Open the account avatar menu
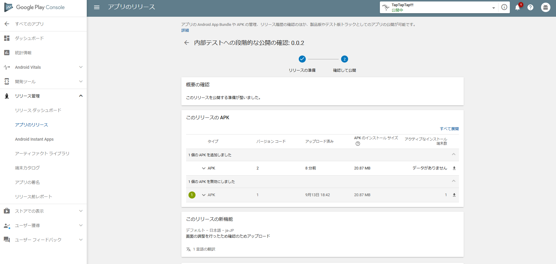 click(x=546, y=7)
